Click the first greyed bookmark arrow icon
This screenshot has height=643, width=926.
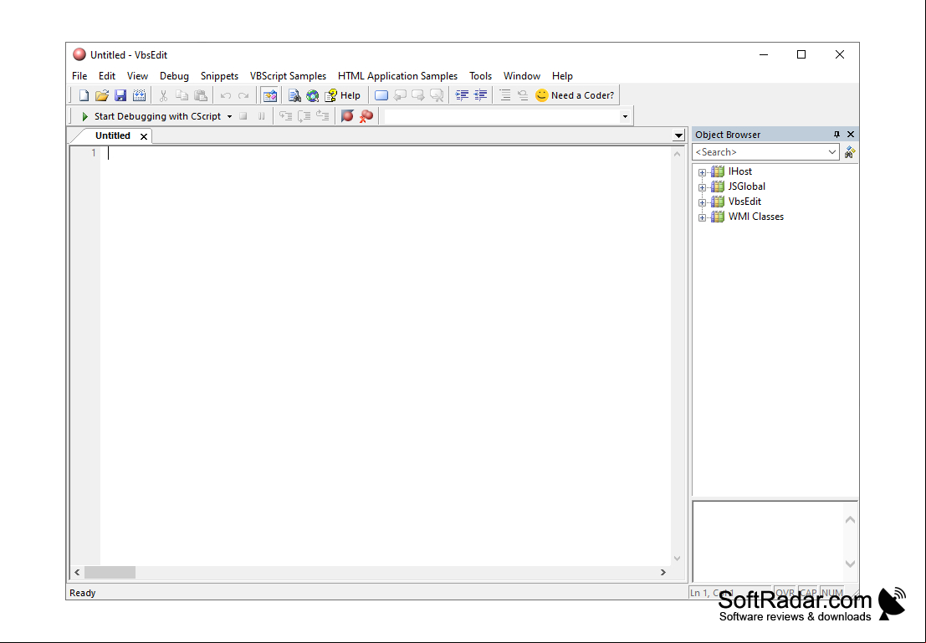(400, 95)
